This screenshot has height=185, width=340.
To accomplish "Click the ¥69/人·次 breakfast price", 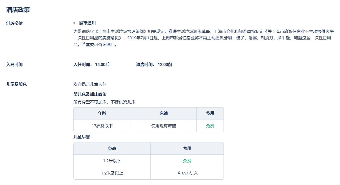I will [187, 173].
